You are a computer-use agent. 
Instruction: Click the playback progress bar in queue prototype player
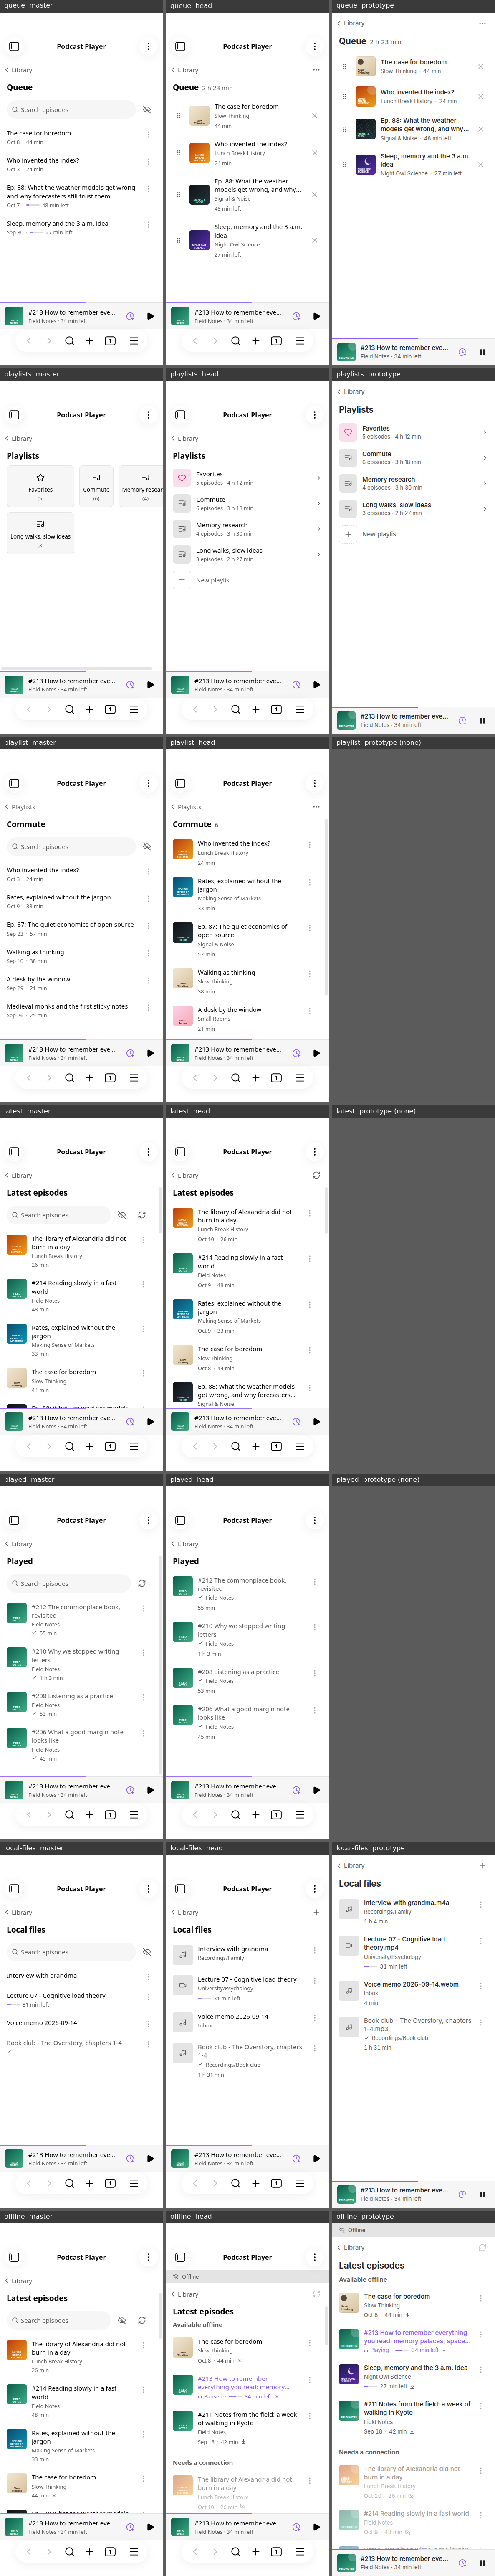point(413,339)
